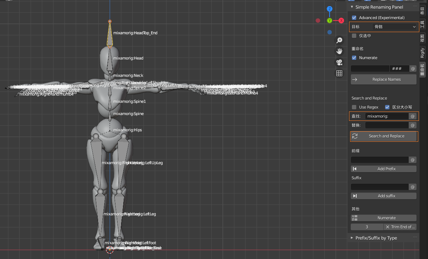Click the Trim End of button
428x259 pixels.
400,227
